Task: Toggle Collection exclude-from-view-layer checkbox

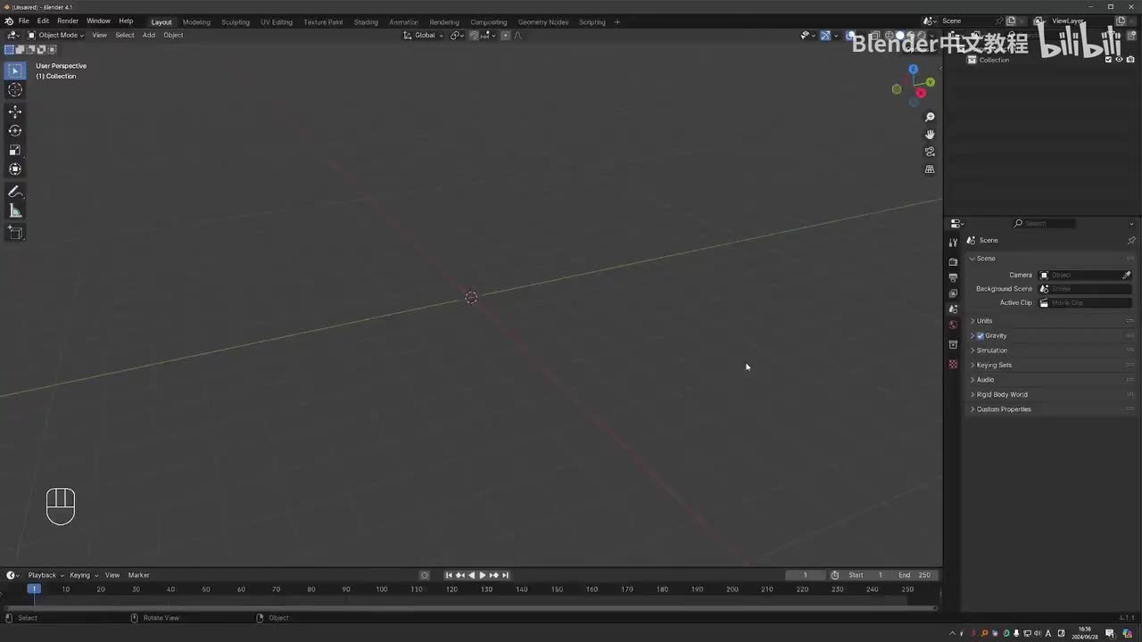Action: (x=1109, y=60)
